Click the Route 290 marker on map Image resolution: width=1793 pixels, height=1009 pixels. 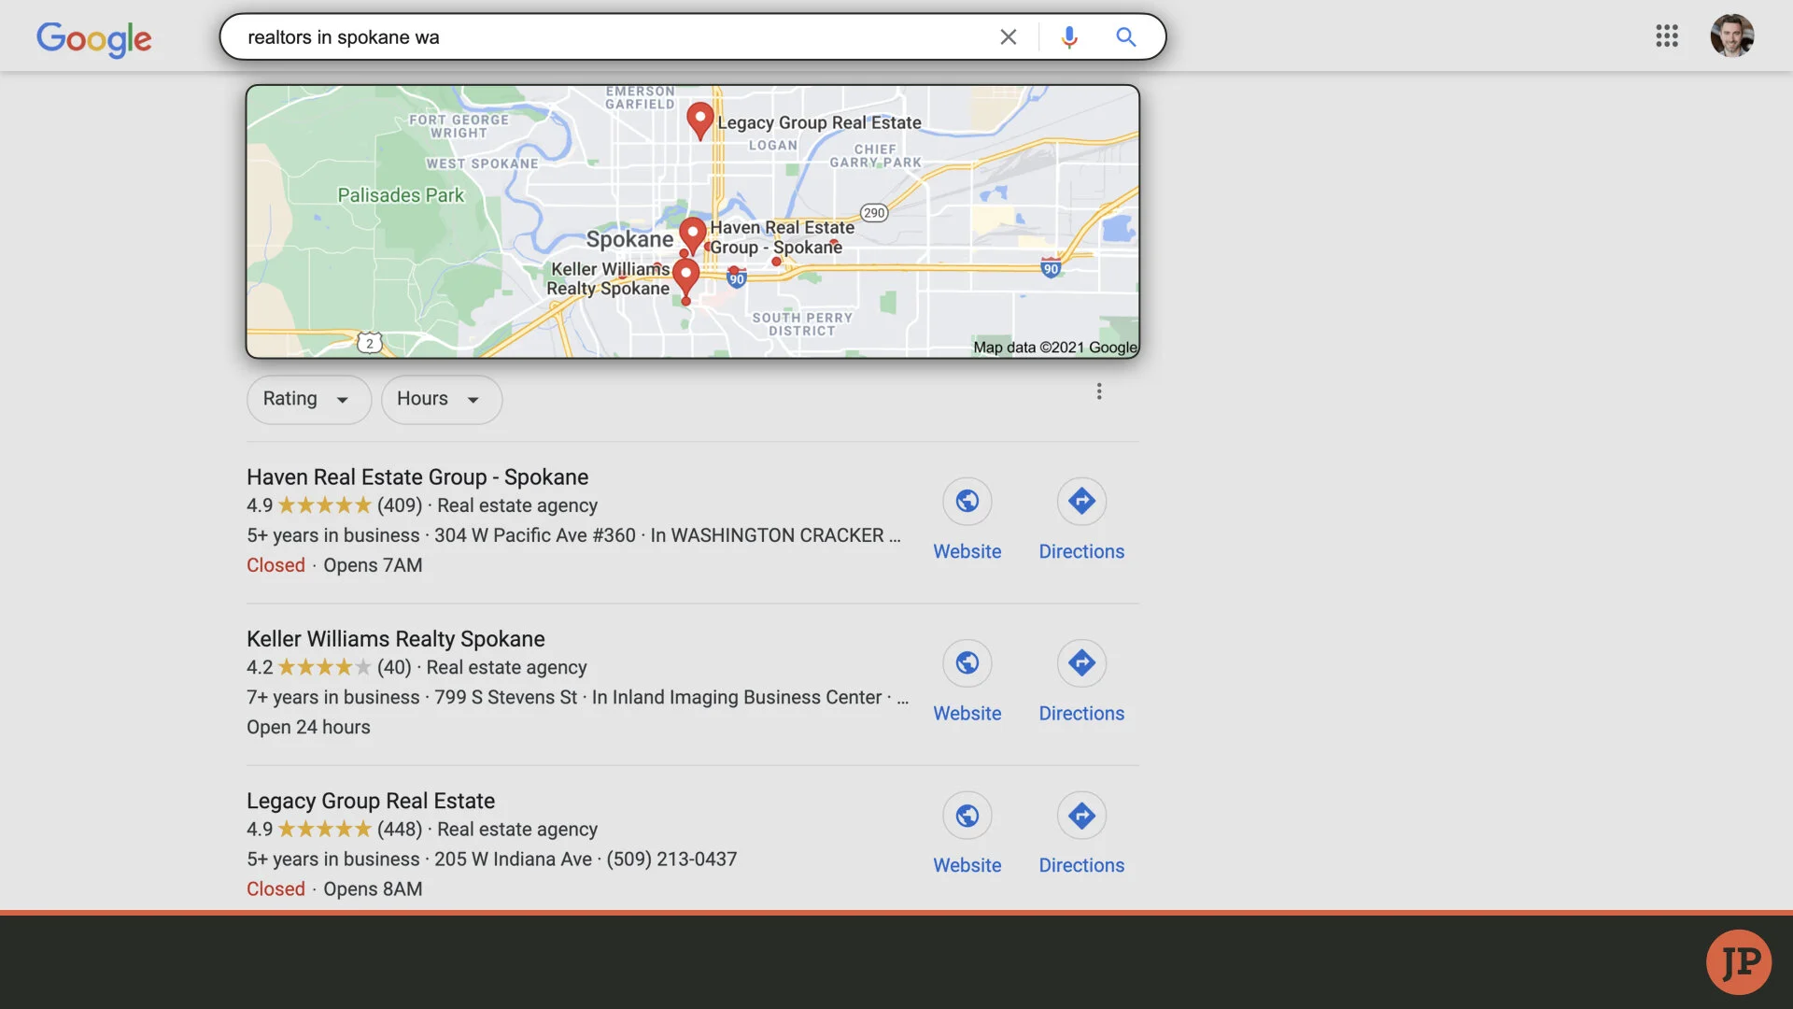click(874, 213)
